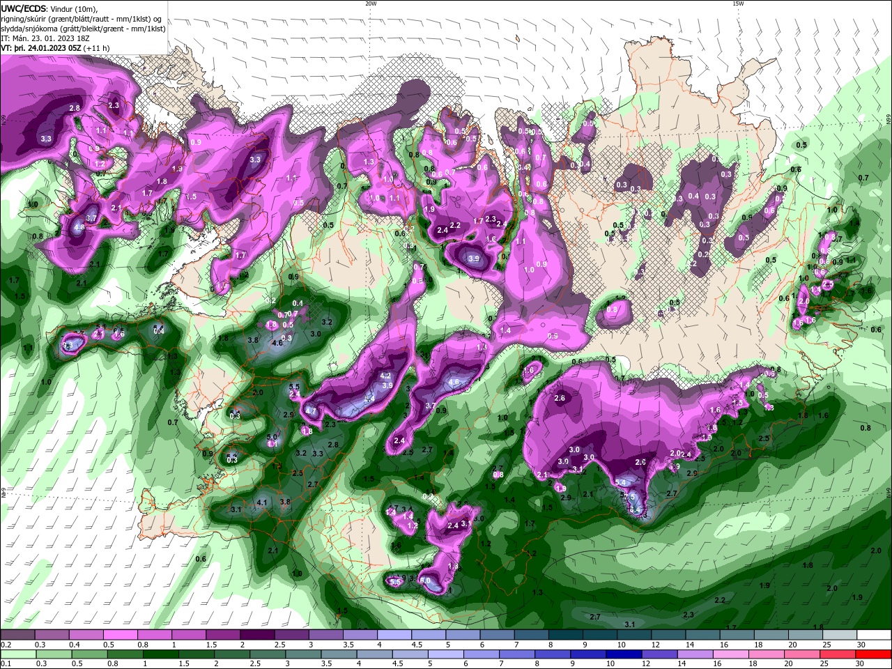The image size is (892, 669).
Task: Click the 20W longitude label
Action: (371, 3)
